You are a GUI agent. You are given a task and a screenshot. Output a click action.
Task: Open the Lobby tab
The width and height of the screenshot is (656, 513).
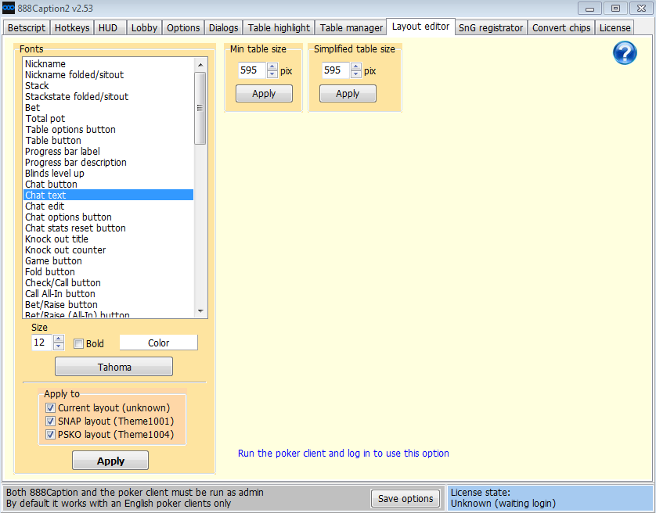coord(144,27)
